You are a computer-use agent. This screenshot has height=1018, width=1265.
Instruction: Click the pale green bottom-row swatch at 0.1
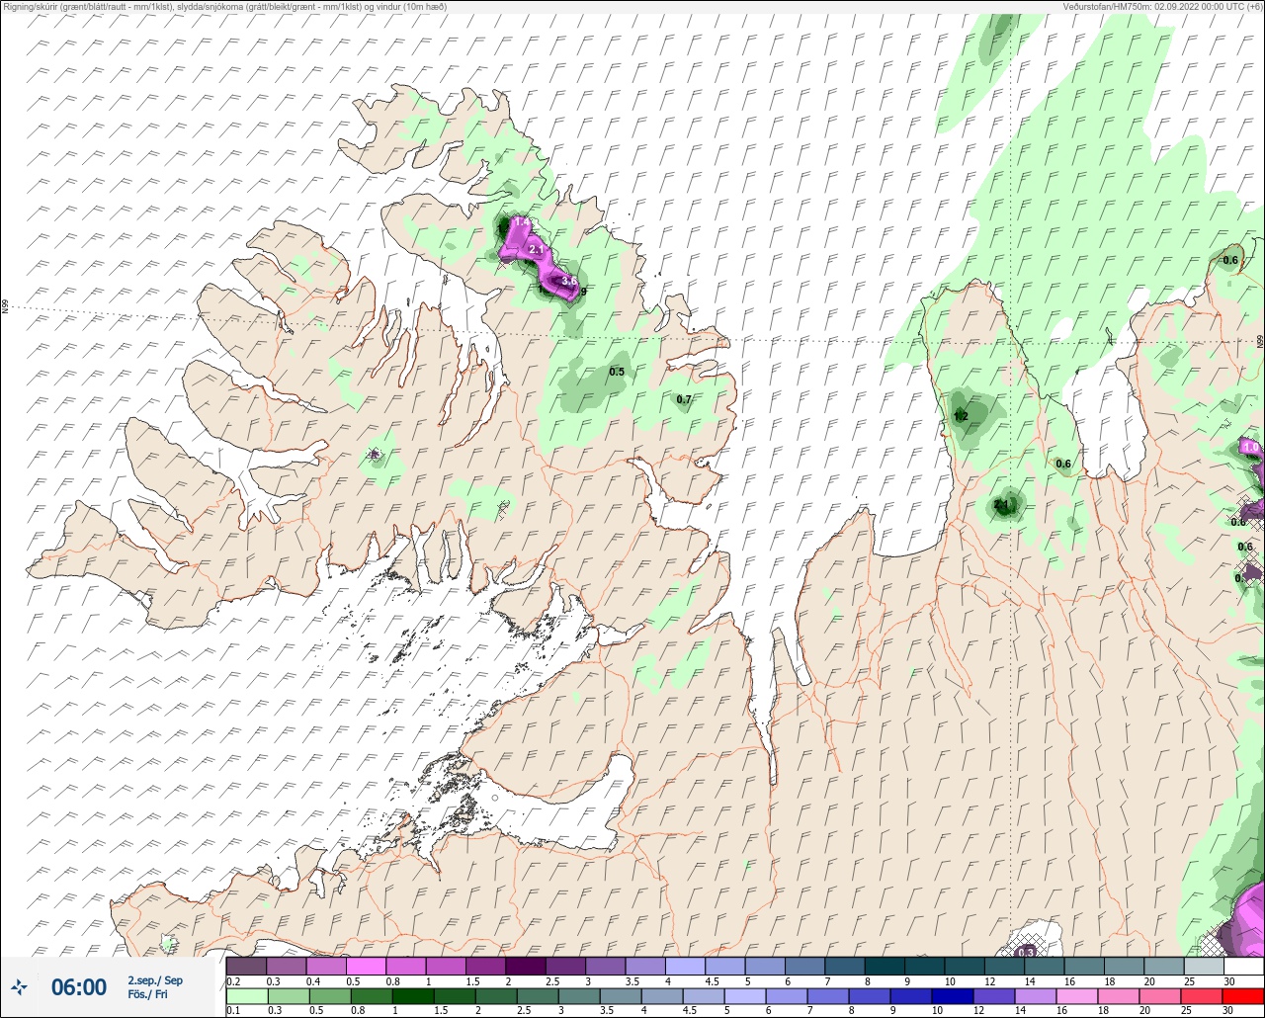[246, 996]
